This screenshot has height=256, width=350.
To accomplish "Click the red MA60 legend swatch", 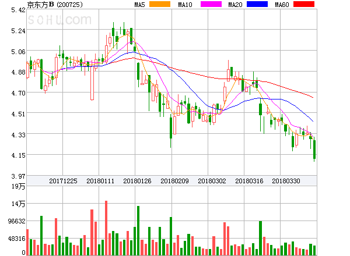I will click(304, 4).
